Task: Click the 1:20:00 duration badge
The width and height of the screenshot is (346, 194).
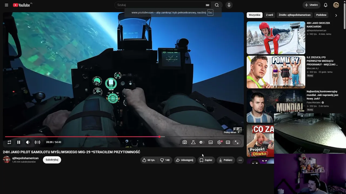Action: [299, 85]
